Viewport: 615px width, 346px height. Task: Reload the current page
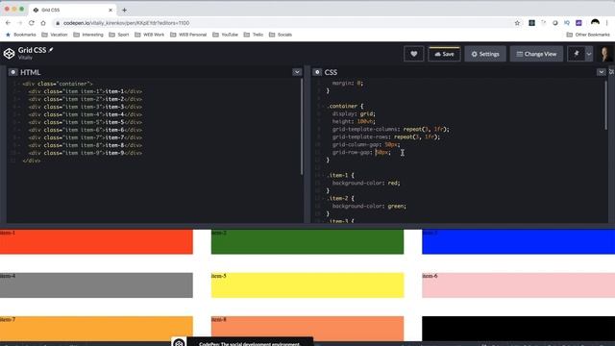click(x=32, y=23)
